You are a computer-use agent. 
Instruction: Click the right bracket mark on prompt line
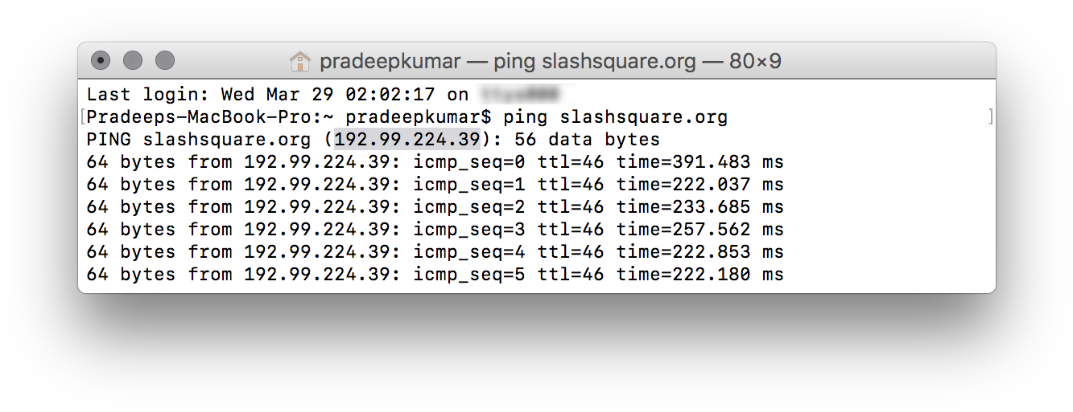pos(990,117)
